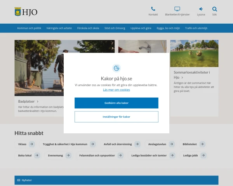Click chevron next to Badplatser
The height and width of the screenshot is (186, 233).
tap(38, 102)
